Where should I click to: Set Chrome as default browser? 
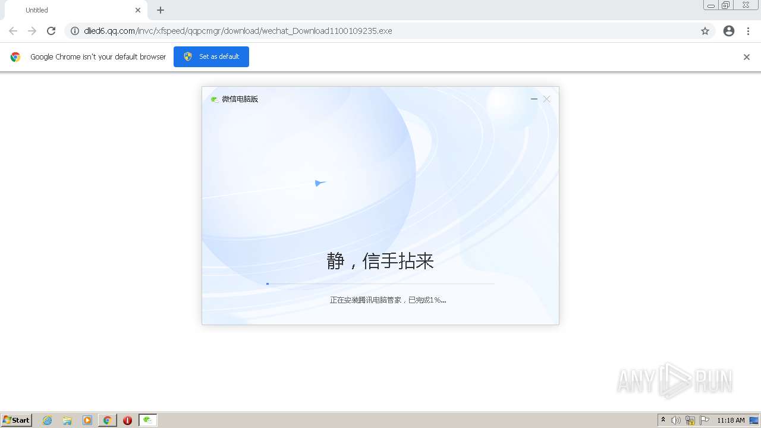click(211, 56)
